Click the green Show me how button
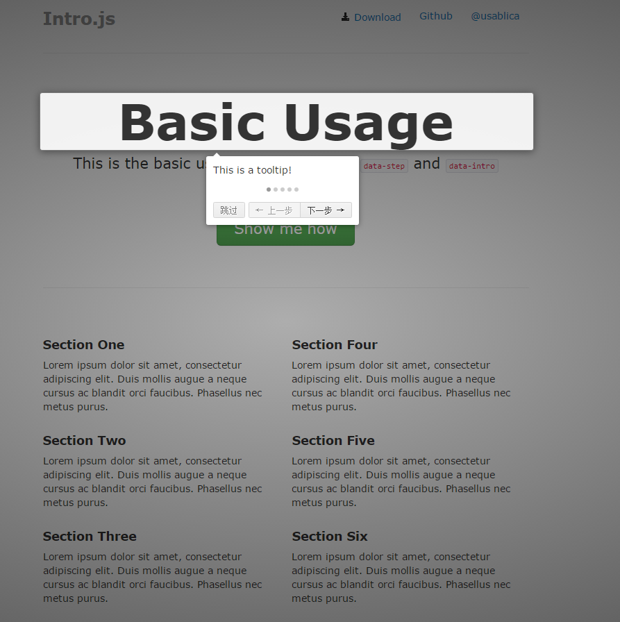 [x=285, y=235]
